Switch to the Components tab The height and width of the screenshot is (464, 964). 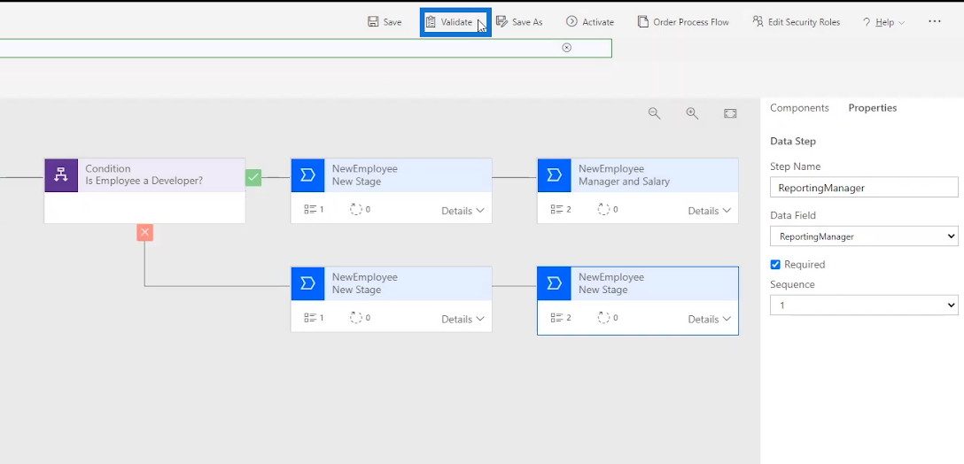799,107
